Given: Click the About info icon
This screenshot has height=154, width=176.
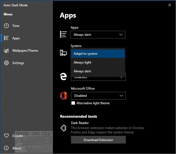Looking at the screenshot, I should [6, 148].
